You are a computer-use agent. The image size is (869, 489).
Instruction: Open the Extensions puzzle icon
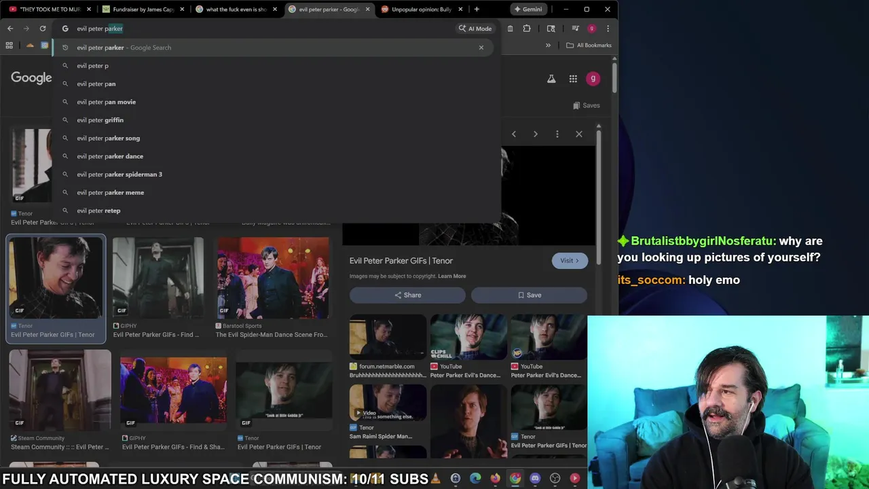(x=527, y=29)
